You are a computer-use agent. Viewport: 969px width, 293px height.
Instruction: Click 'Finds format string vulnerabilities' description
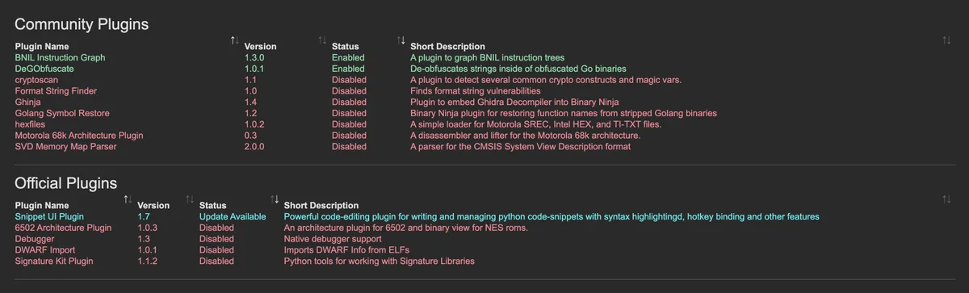[x=476, y=91]
